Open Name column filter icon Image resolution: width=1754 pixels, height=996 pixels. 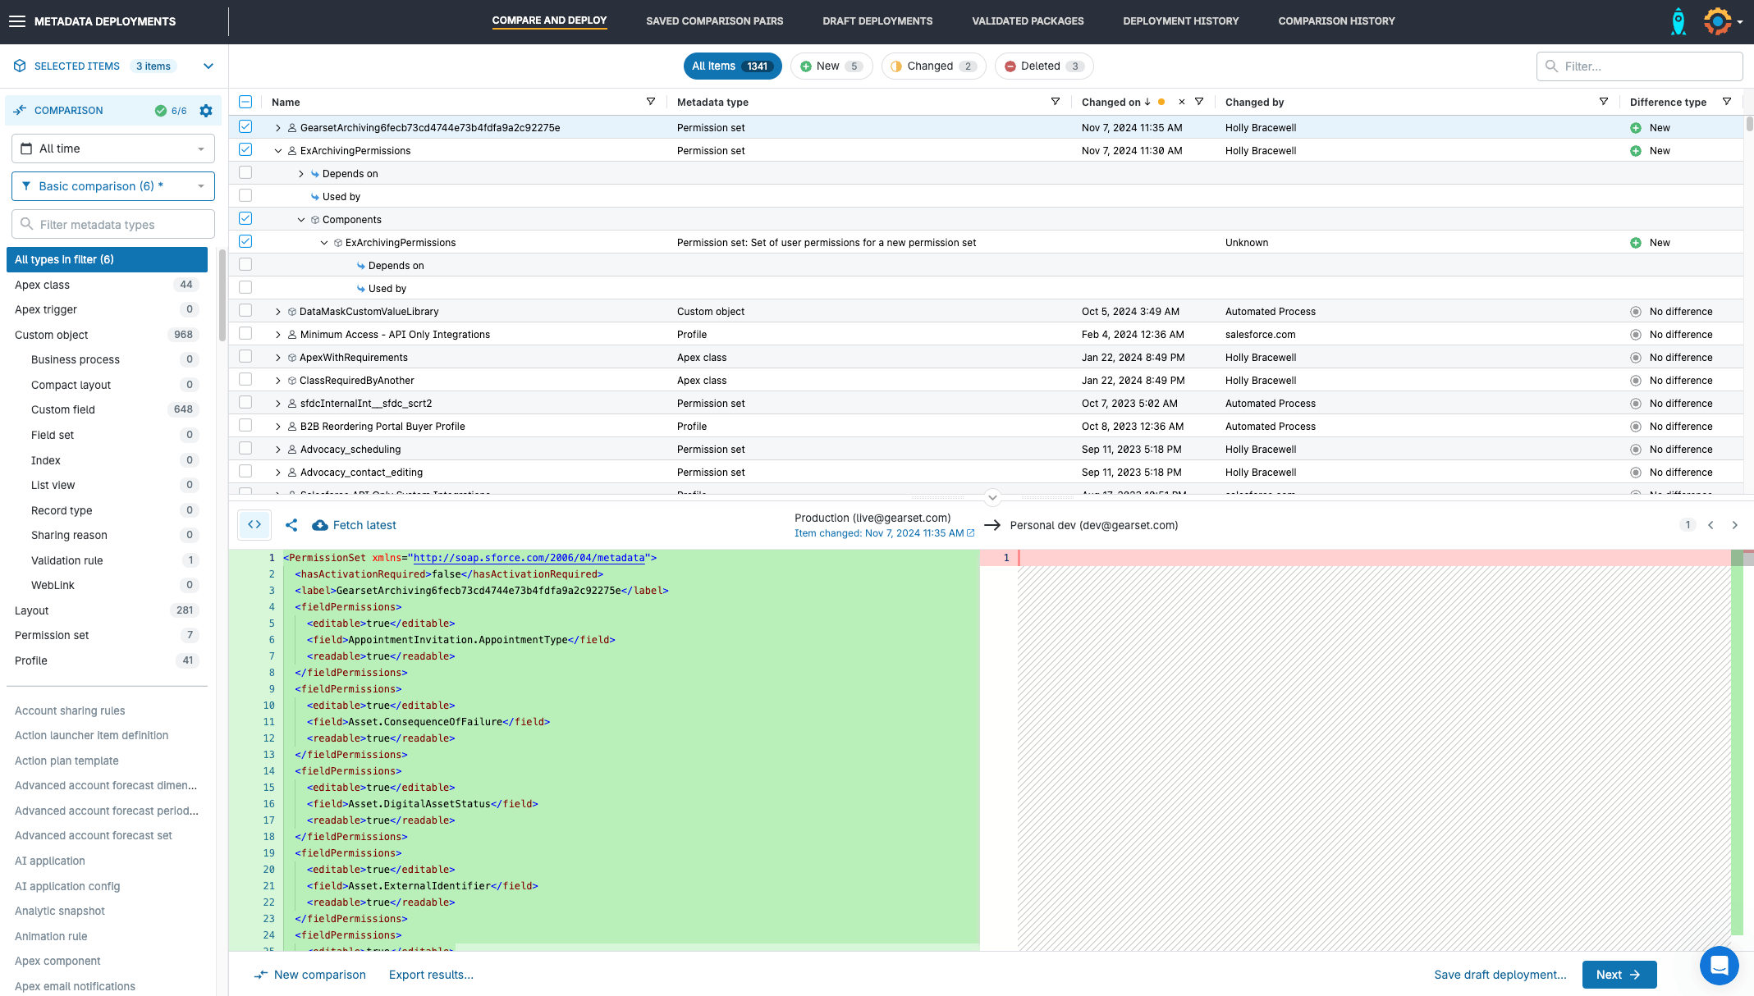[x=651, y=102]
